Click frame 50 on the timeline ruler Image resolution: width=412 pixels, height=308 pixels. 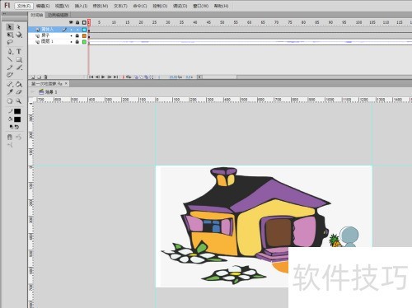[222, 22]
